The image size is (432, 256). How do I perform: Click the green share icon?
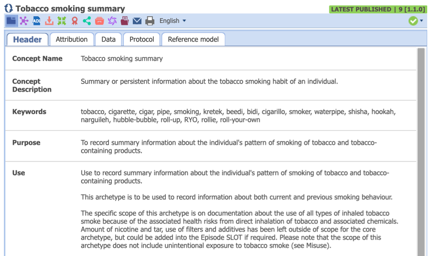pos(87,21)
